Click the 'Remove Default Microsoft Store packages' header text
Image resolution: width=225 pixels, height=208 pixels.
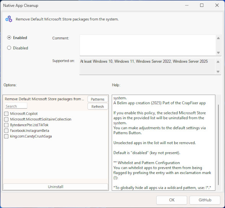tap(67, 19)
